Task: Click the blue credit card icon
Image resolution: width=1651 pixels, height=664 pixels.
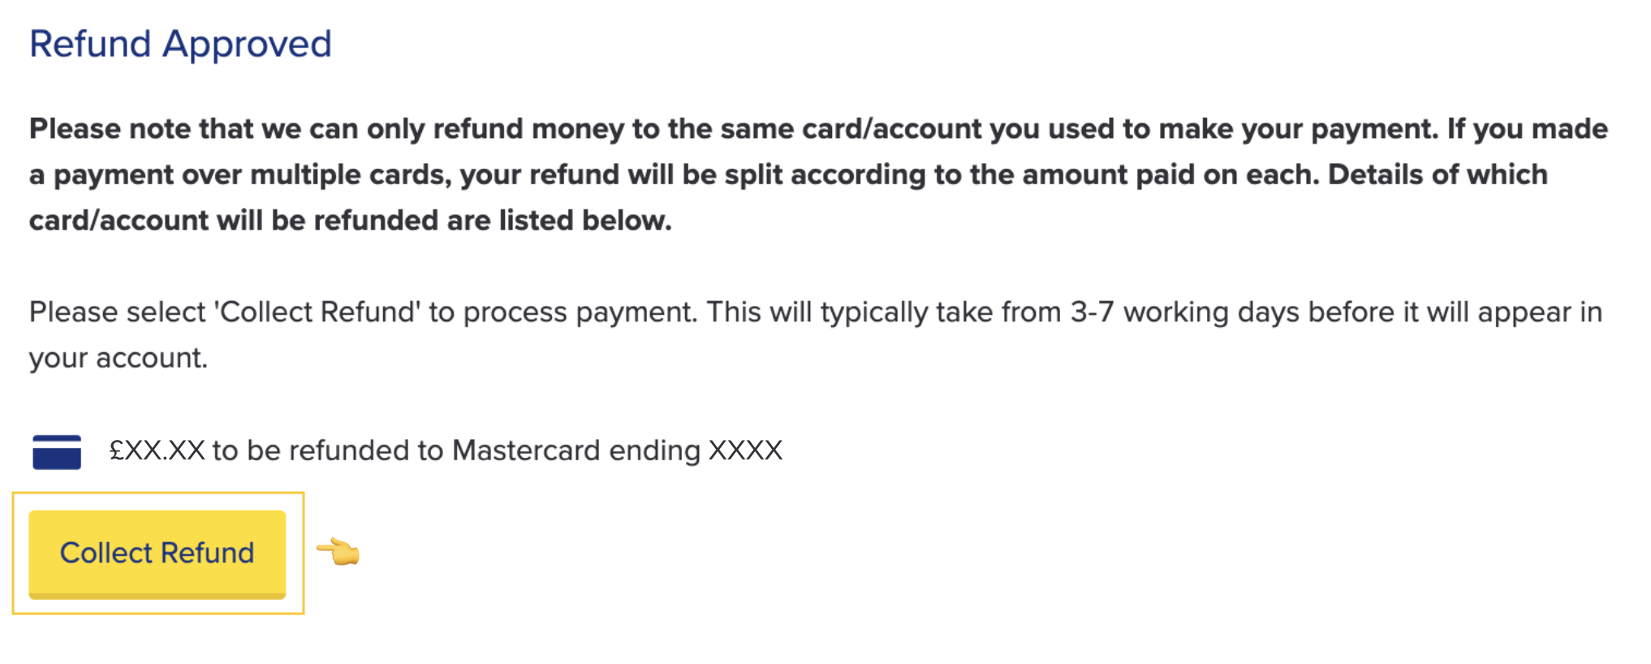Action: point(57,452)
